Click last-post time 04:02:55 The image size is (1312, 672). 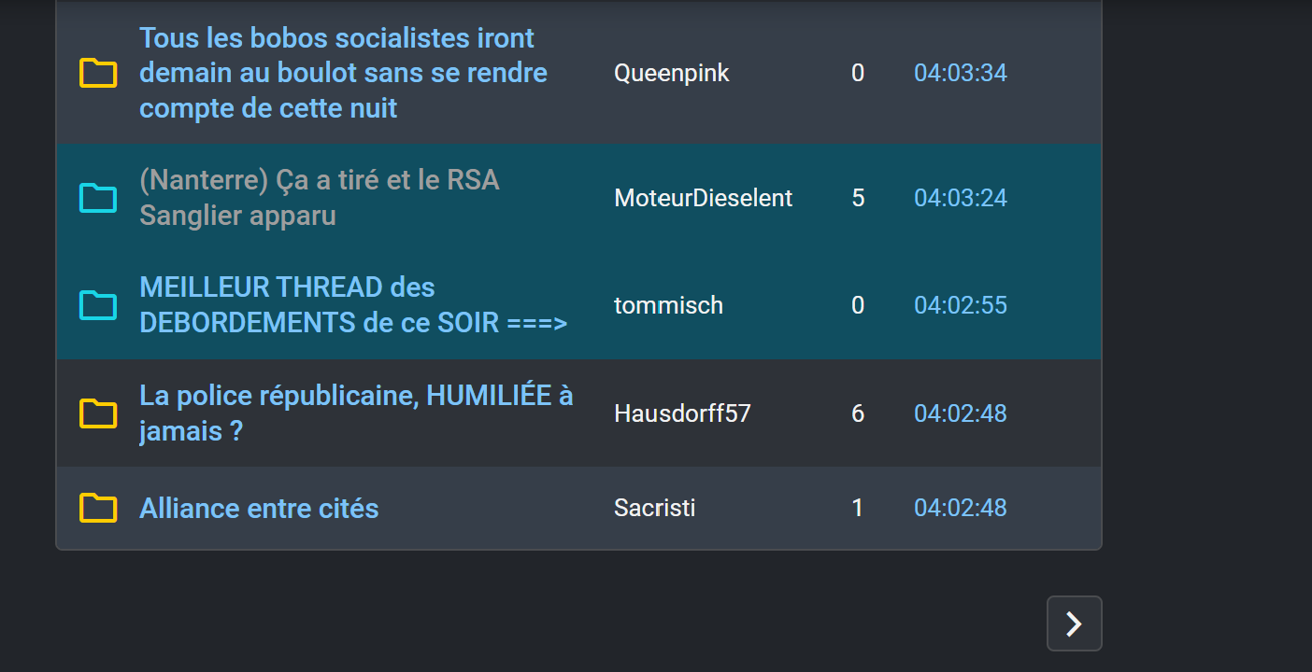coord(961,305)
